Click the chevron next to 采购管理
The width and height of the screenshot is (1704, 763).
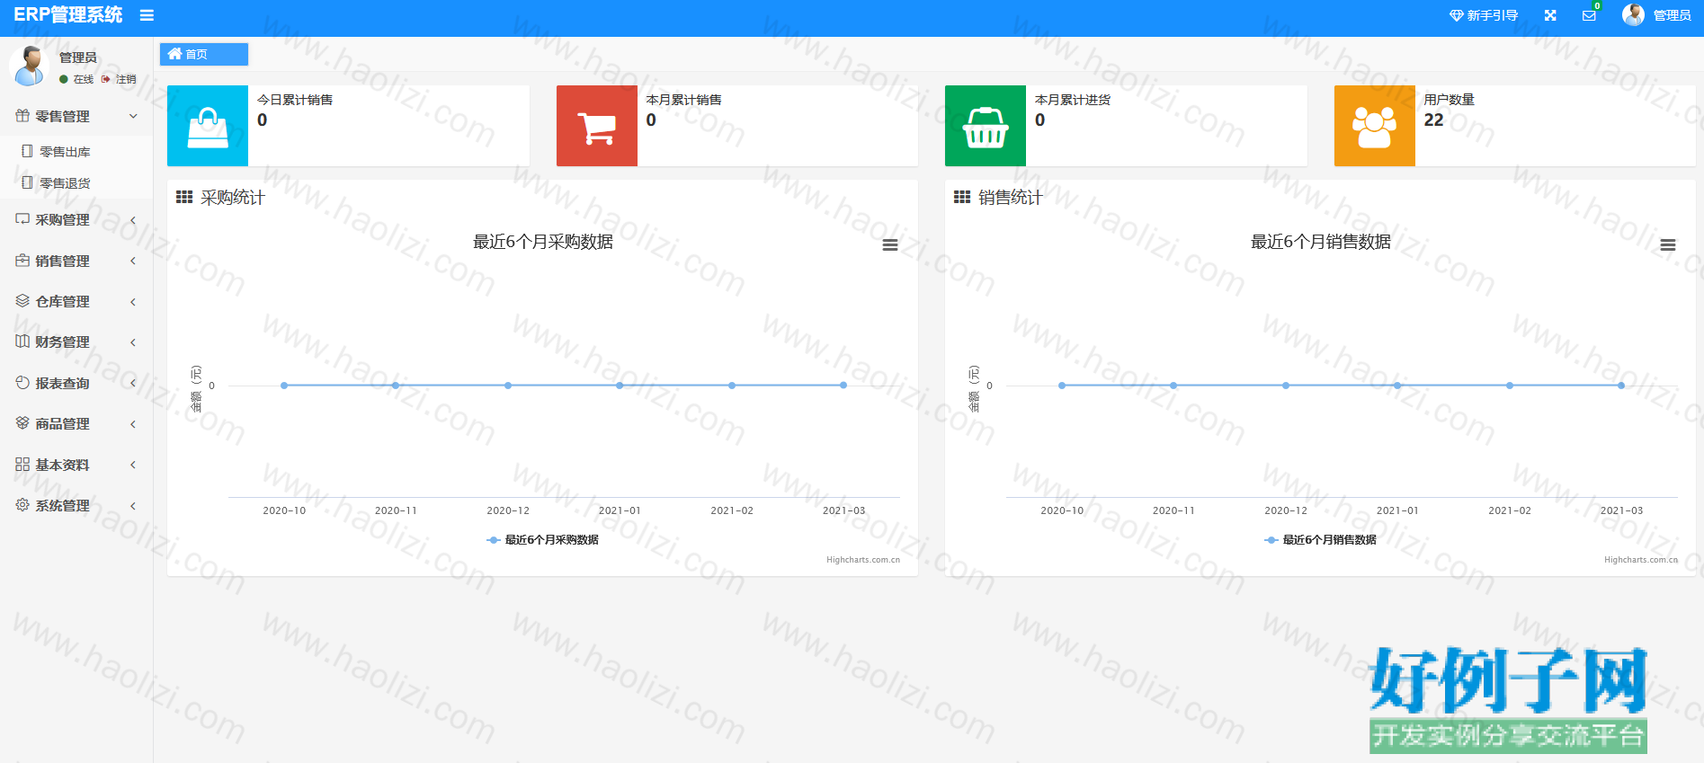point(133,220)
